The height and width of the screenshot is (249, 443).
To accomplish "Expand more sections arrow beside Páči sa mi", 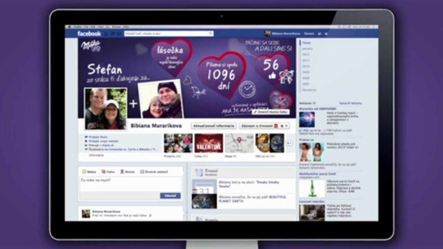I will 289,143.
